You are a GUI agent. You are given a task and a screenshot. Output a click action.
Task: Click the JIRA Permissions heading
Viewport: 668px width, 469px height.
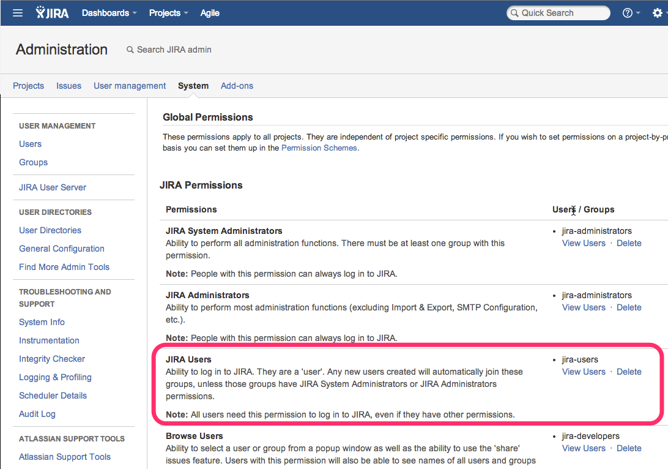tap(201, 186)
